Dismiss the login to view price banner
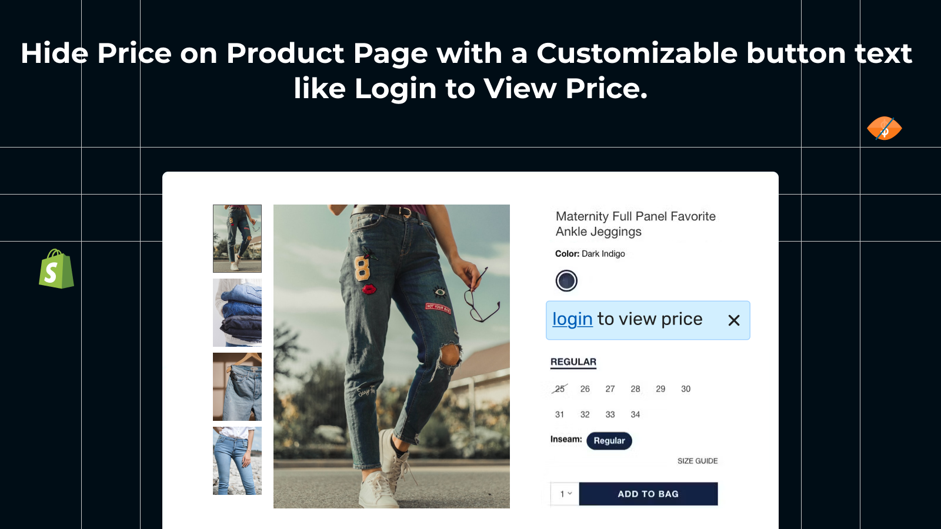Screen dimensions: 941x529 click(733, 320)
